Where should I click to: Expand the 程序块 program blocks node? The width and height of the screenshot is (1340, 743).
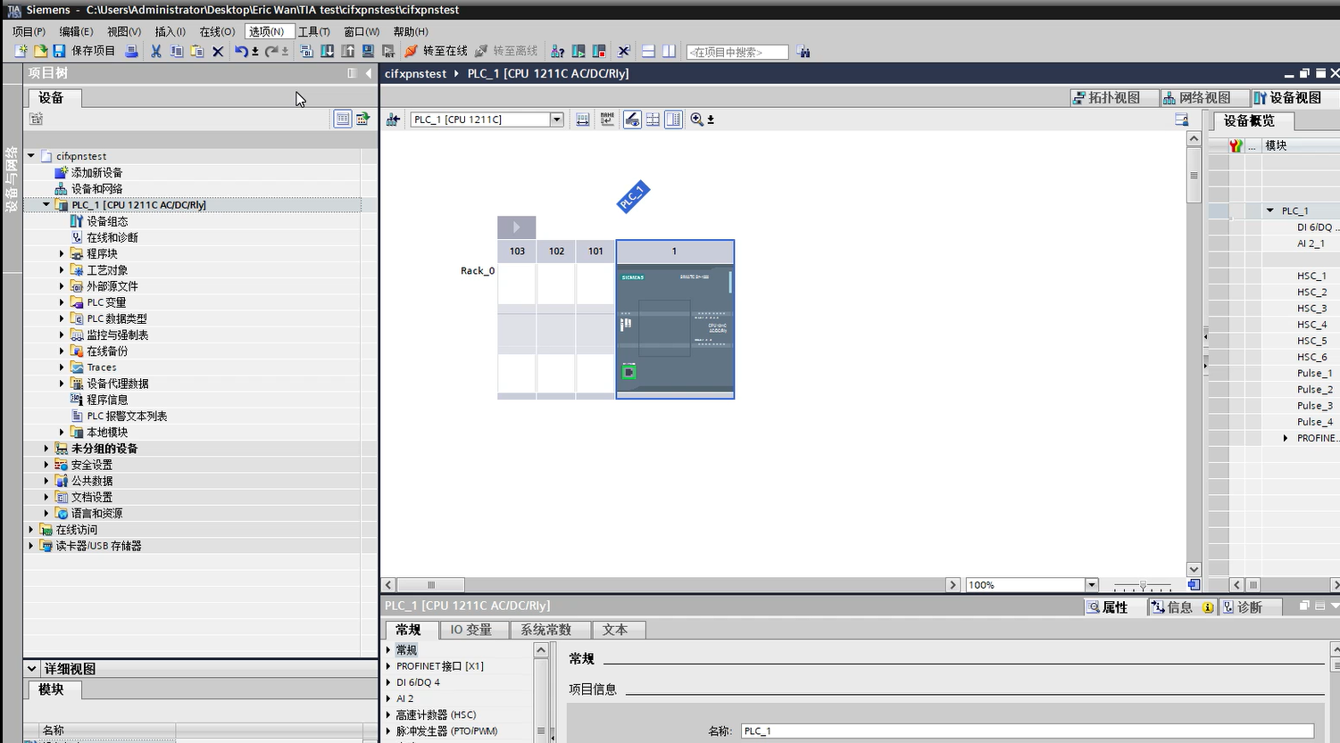point(62,254)
